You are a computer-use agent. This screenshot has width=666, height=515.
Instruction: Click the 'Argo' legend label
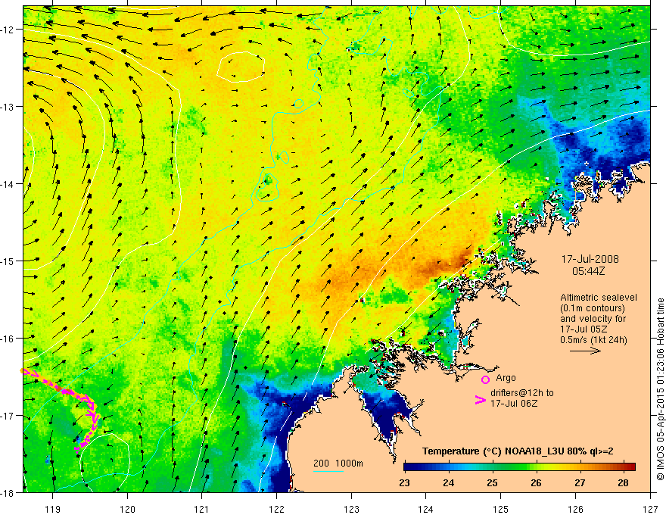tap(506, 378)
